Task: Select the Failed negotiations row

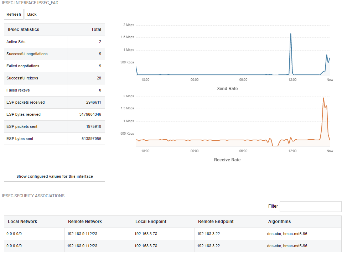Action: (55, 66)
